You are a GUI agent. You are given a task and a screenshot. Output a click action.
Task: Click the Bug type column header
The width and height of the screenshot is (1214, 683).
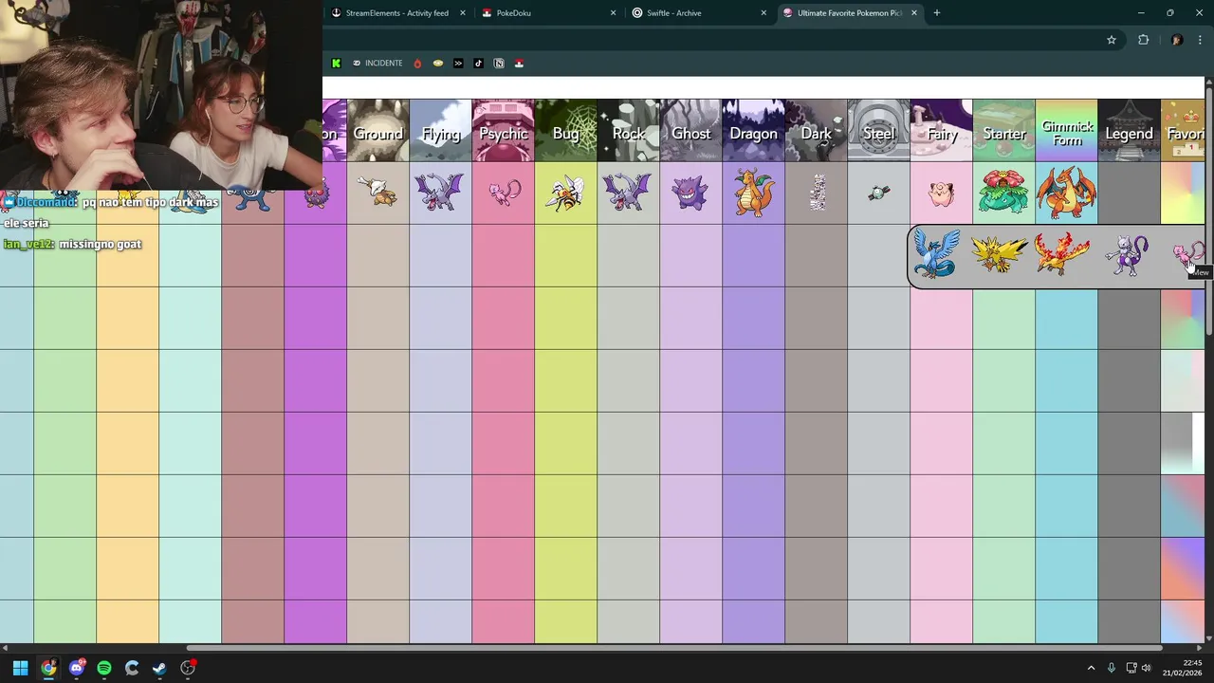566,130
